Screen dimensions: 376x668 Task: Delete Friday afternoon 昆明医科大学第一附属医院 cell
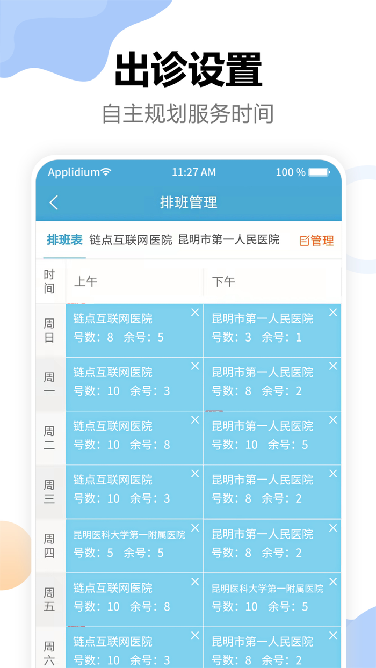(333, 582)
